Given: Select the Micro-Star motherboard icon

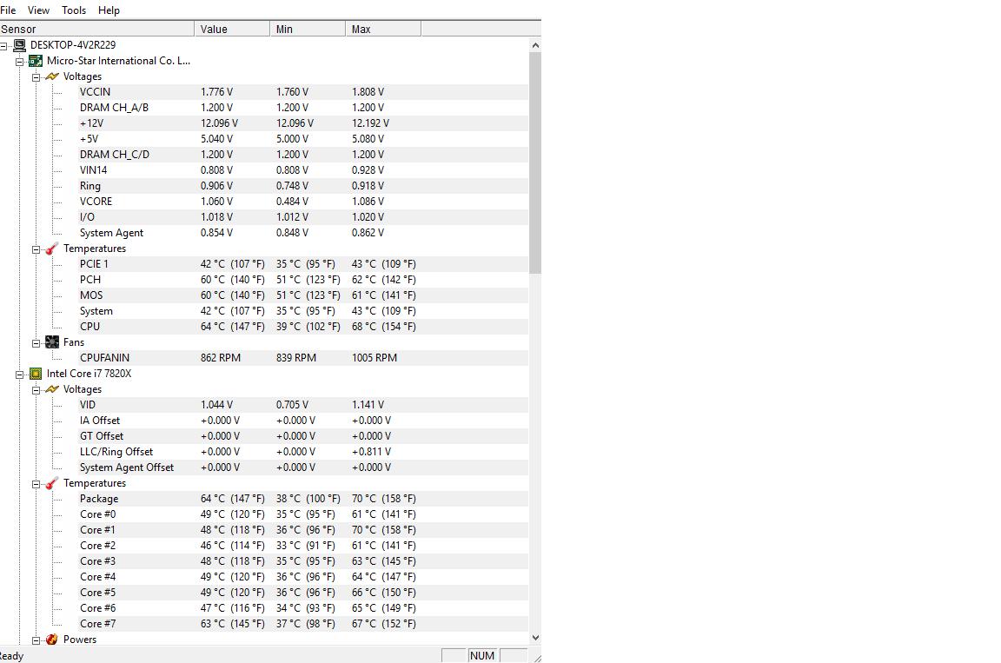Looking at the screenshot, I should click(36, 61).
